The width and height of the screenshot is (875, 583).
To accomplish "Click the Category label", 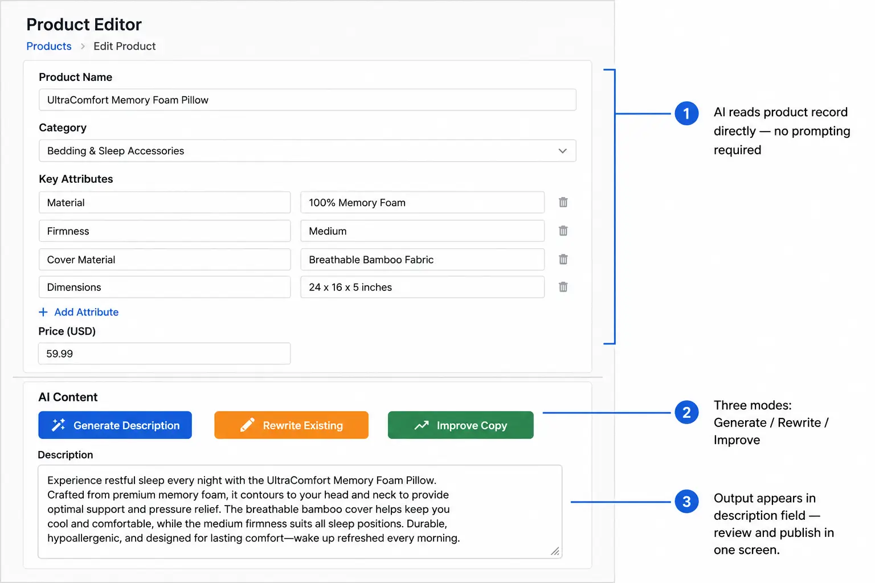I will coord(63,128).
